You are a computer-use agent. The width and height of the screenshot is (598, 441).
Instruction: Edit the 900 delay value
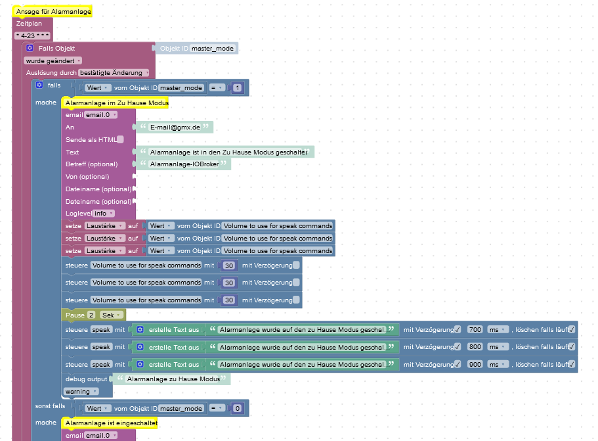pyautogui.click(x=475, y=364)
